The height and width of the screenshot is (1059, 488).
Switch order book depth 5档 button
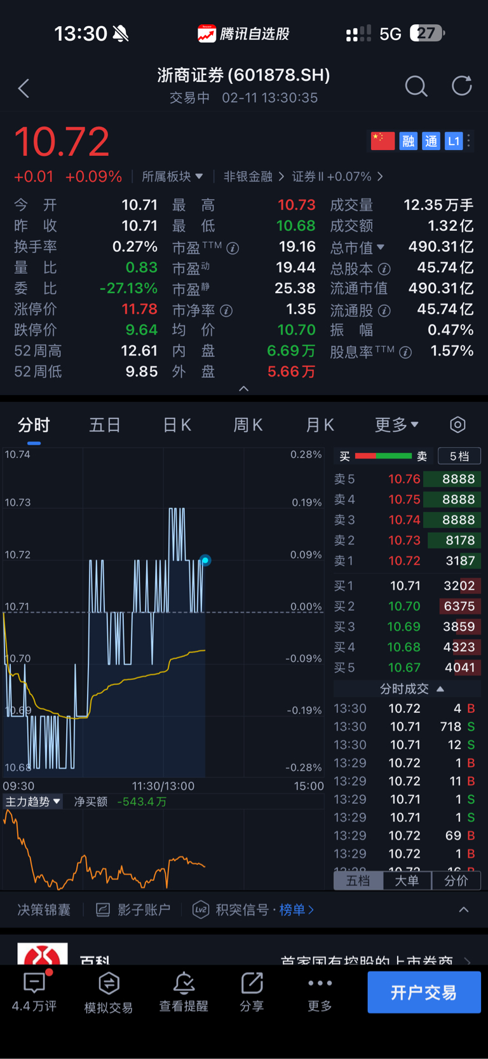pos(459,456)
